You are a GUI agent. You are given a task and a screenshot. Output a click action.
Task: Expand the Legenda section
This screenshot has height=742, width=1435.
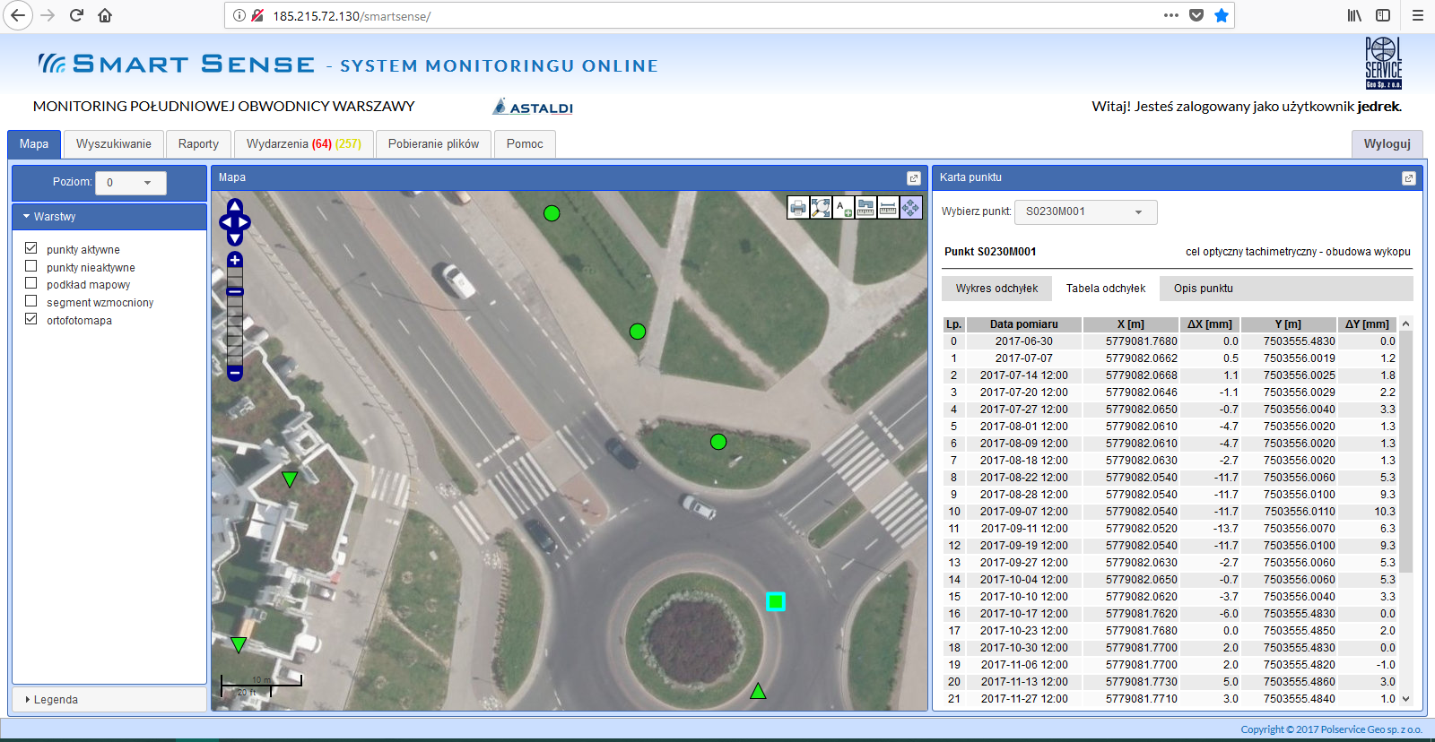109,700
